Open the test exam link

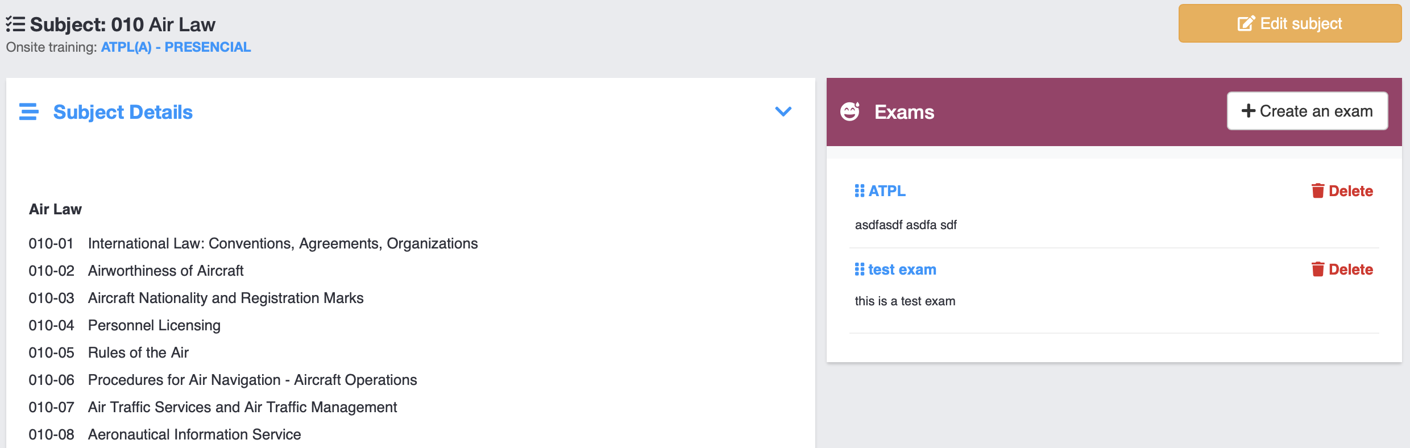click(902, 269)
